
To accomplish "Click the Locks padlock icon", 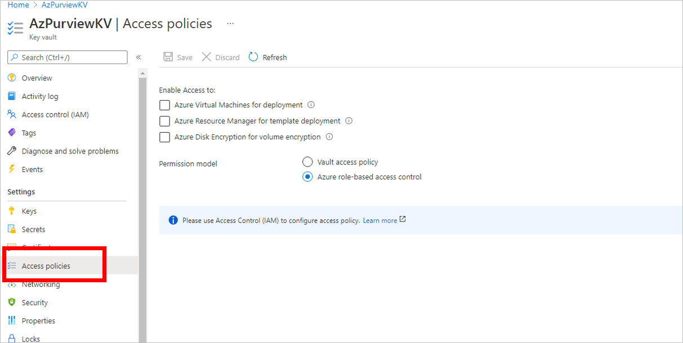I will (x=12, y=338).
